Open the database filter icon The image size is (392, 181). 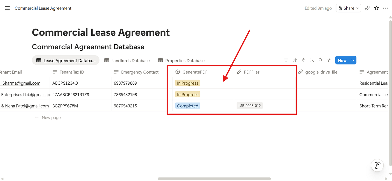(286, 60)
